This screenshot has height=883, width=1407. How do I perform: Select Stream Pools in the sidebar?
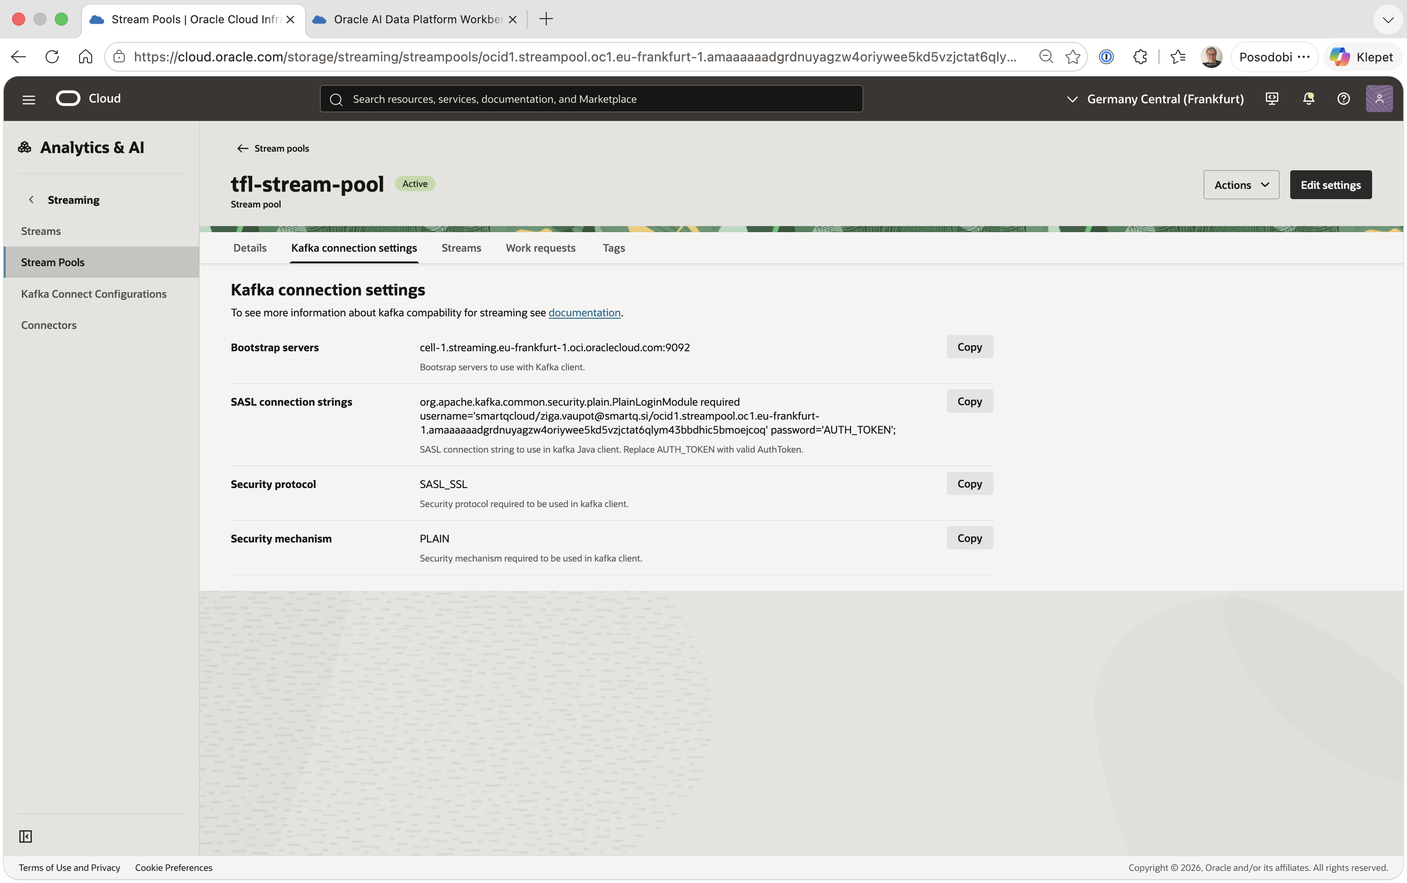(102, 262)
